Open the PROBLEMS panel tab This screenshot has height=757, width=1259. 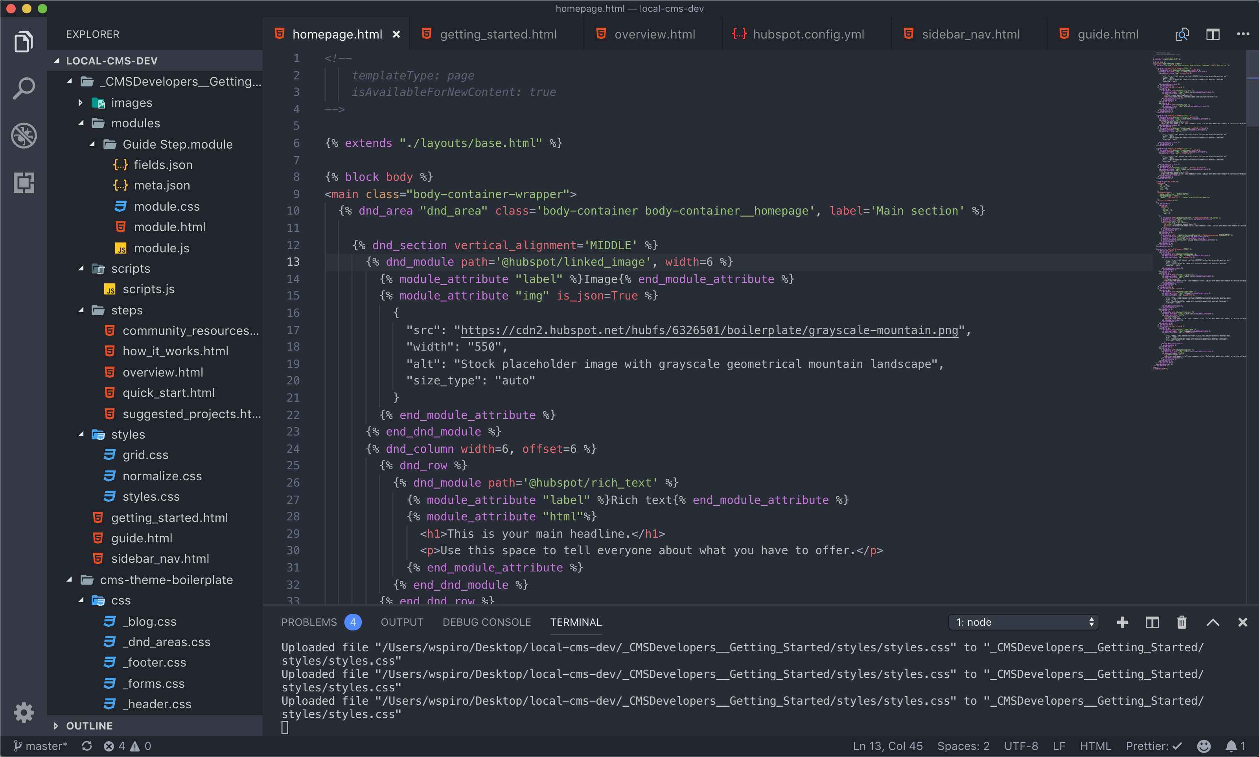(x=321, y=622)
